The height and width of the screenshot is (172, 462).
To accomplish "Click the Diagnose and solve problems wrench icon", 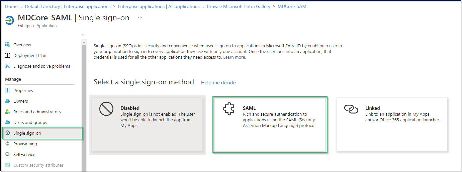I will [7, 66].
